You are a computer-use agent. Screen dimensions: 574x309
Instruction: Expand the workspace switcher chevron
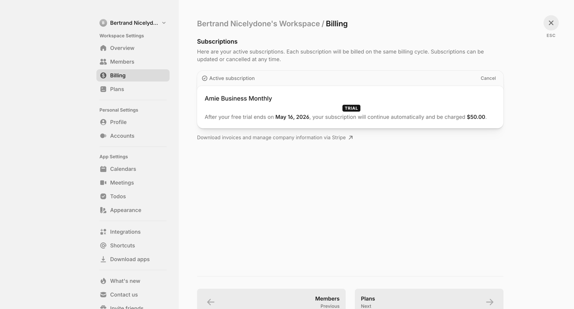coord(164,23)
